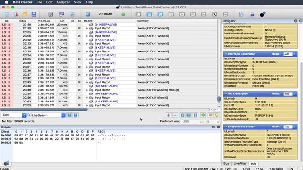Open the Help menu

(89, 2)
